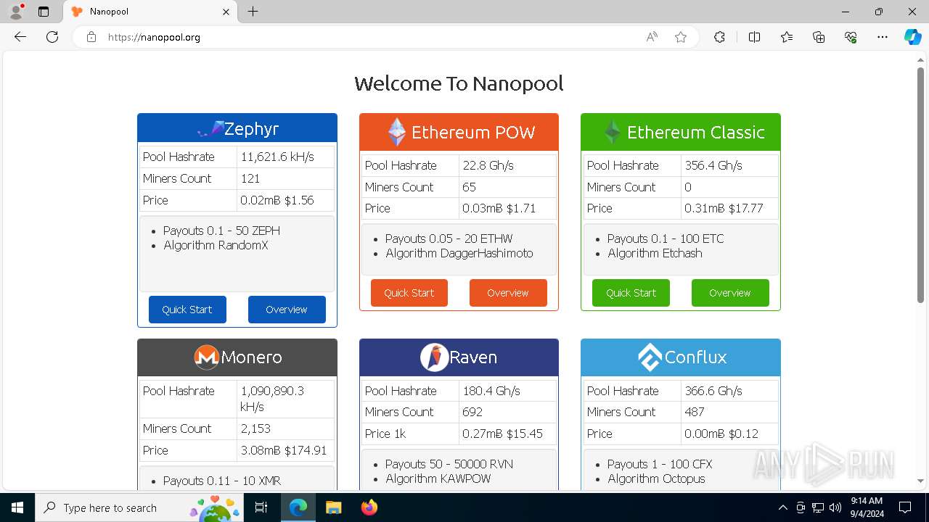Click the address bar URL
The width and height of the screenshot is (929, 522).
point(154,37)
